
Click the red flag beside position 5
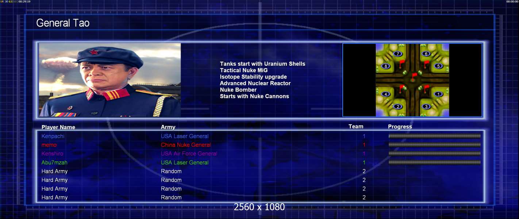pyautogui.click(x=426, y=64)
